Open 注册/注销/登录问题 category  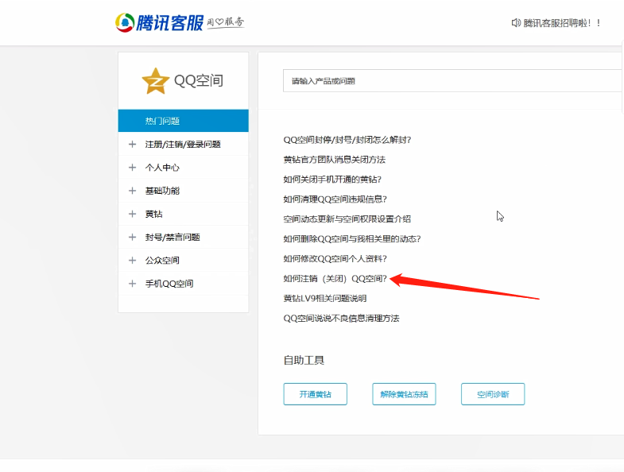(x=183, y=144)
